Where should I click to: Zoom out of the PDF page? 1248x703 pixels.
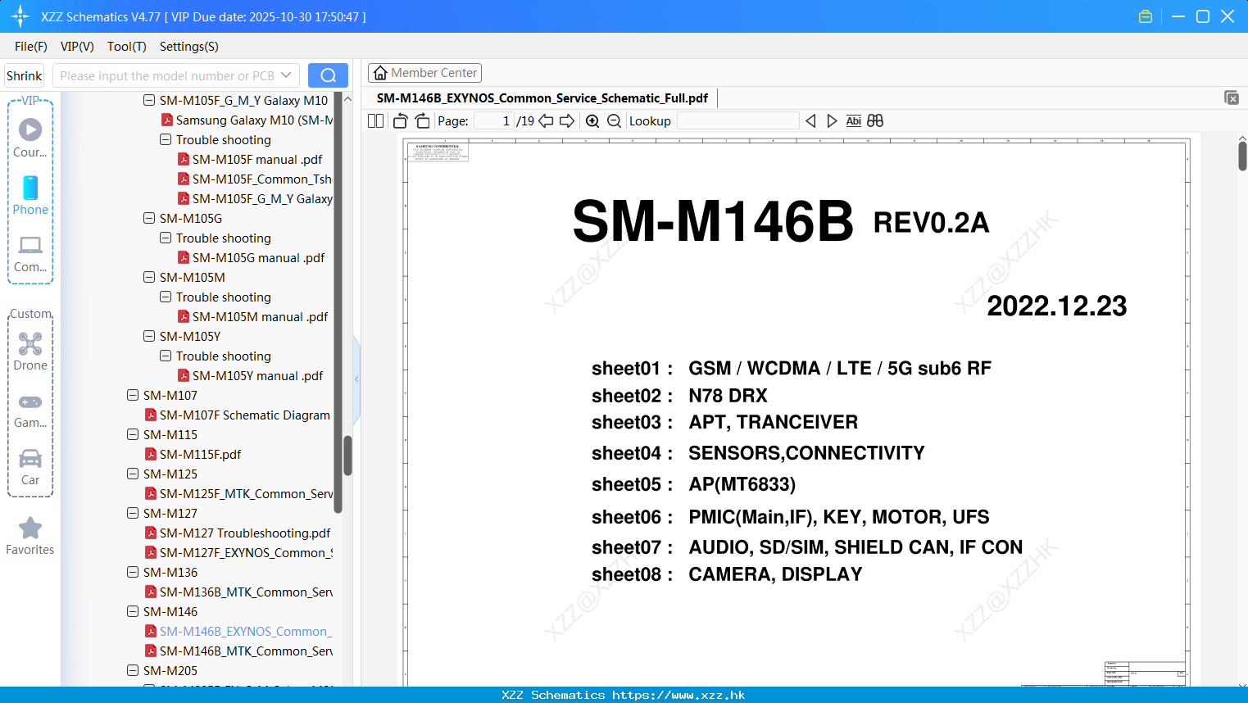pyautogui.click(x=614, y=121)
